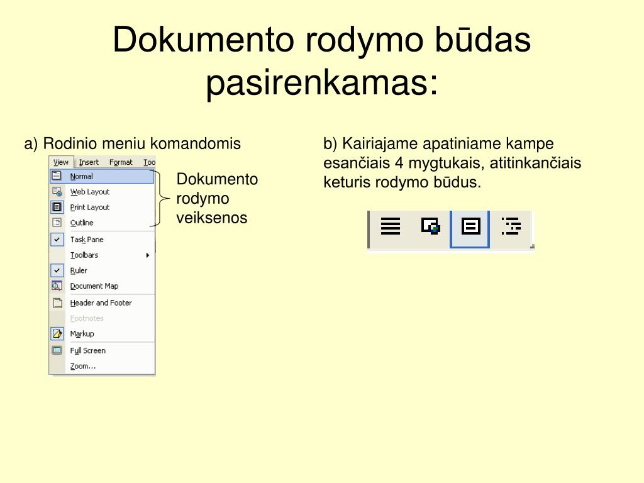Image resolution: width=644 pixels, height=483 pixels.
Task: Select the highlighted Print Layout view button
Action: click(470, 229)
